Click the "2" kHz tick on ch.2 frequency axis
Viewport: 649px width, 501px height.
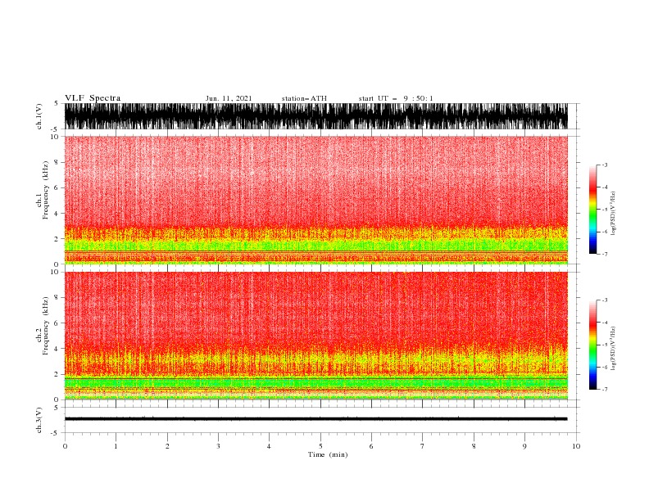click(x=57, y=374)
